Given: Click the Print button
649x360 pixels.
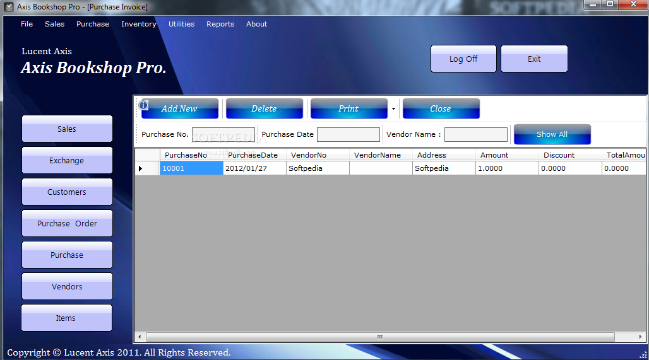Looking at the screenshot, I should [349, 108].
